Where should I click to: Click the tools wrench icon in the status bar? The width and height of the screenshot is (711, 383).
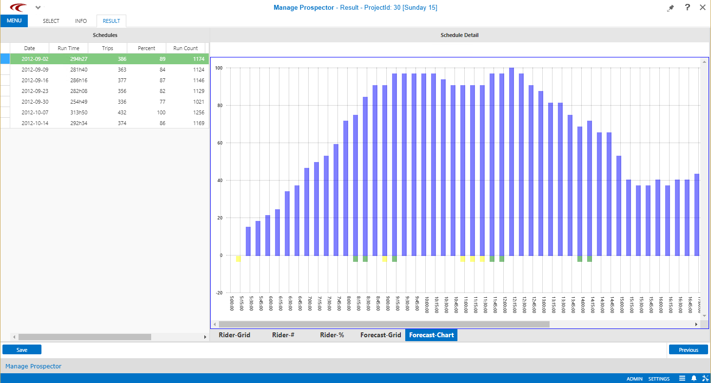click(705, 378)
